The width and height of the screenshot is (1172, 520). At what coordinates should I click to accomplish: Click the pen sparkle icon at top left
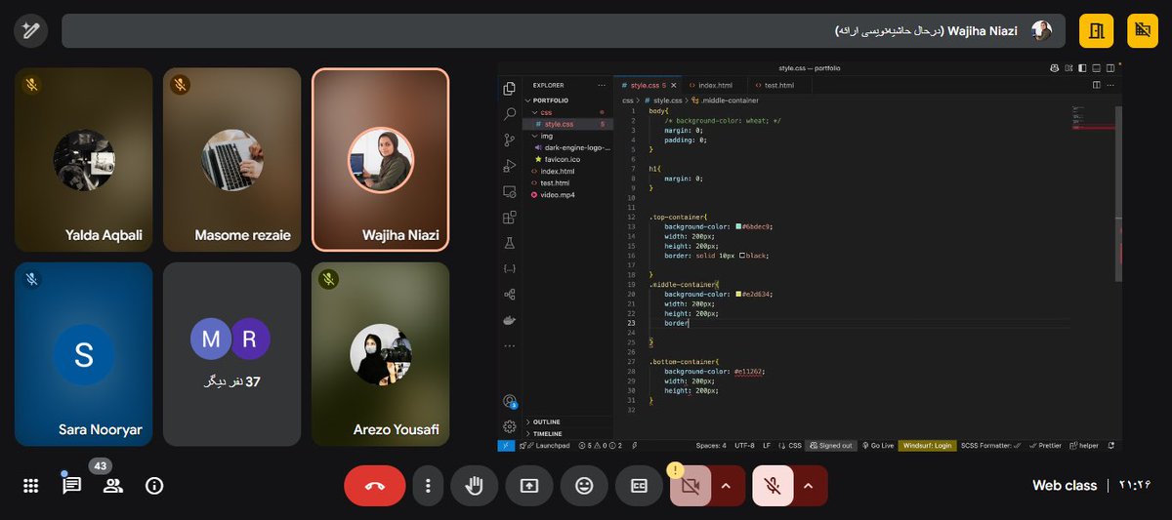(30, 31)
